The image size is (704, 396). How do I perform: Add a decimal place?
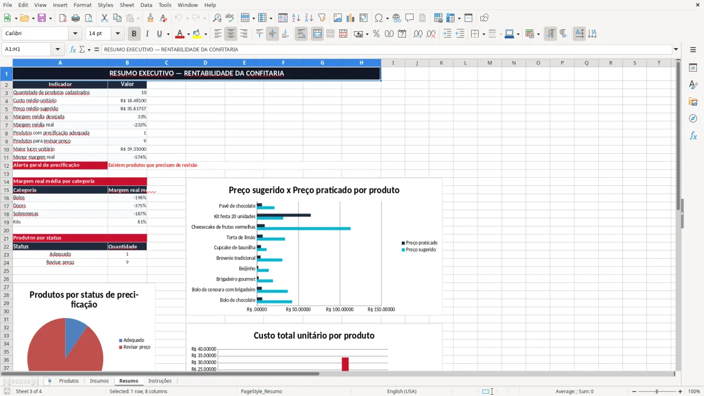(x=418, y=34)
